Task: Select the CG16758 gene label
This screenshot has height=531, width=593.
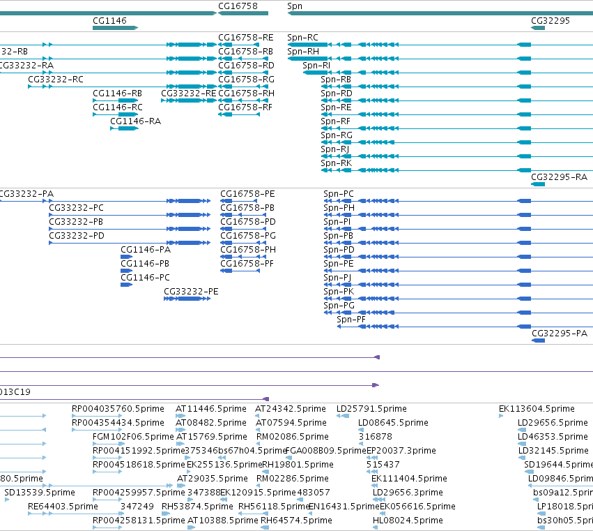Action: pos(238,6)
